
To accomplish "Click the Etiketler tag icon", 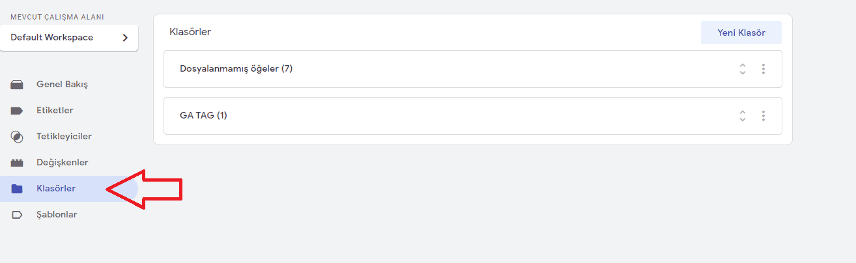I will [x=17, y=111].
